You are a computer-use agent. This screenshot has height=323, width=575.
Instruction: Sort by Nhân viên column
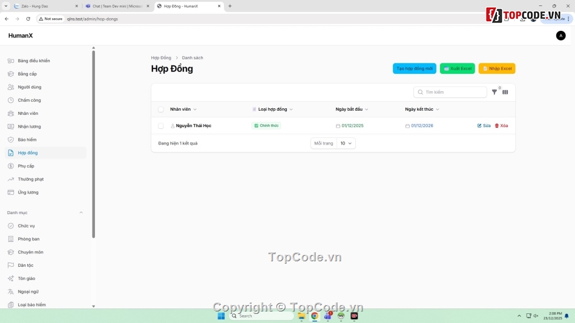point(183,109)
